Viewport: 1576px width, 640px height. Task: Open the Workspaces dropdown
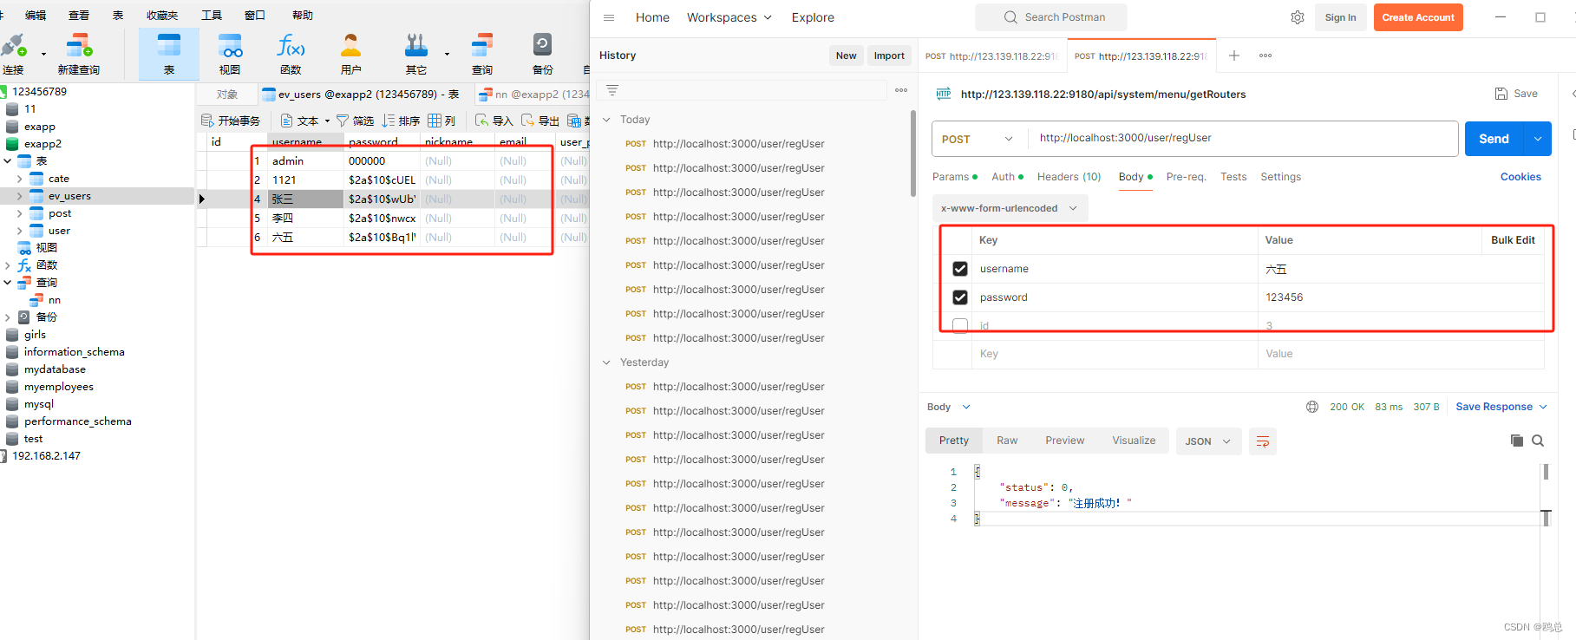click(729, 17)
